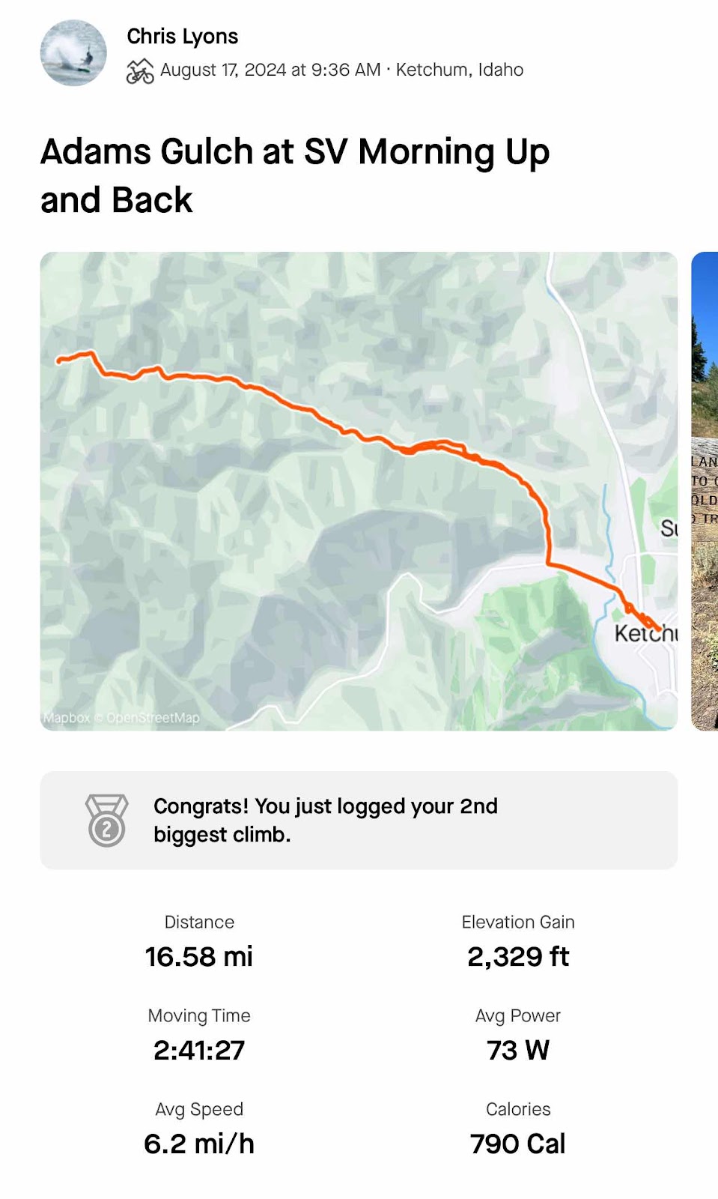
Task: Select the activity date and time text
Action: pos(270,70)
